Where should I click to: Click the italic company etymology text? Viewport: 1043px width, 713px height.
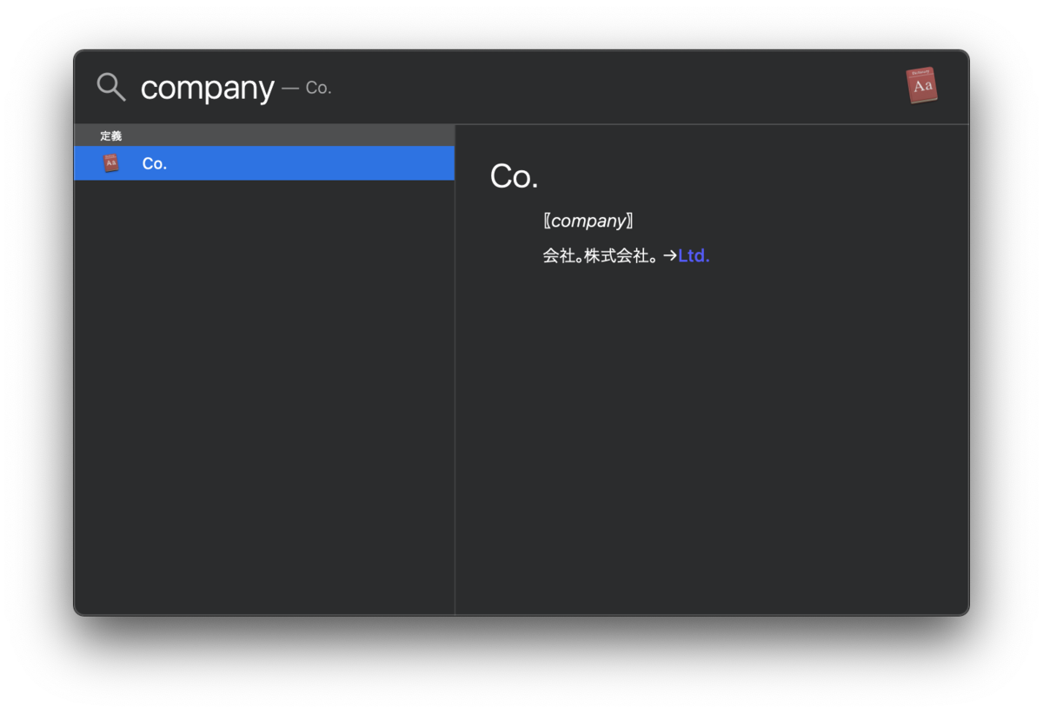pyautogui.click(x=588, y=221)
